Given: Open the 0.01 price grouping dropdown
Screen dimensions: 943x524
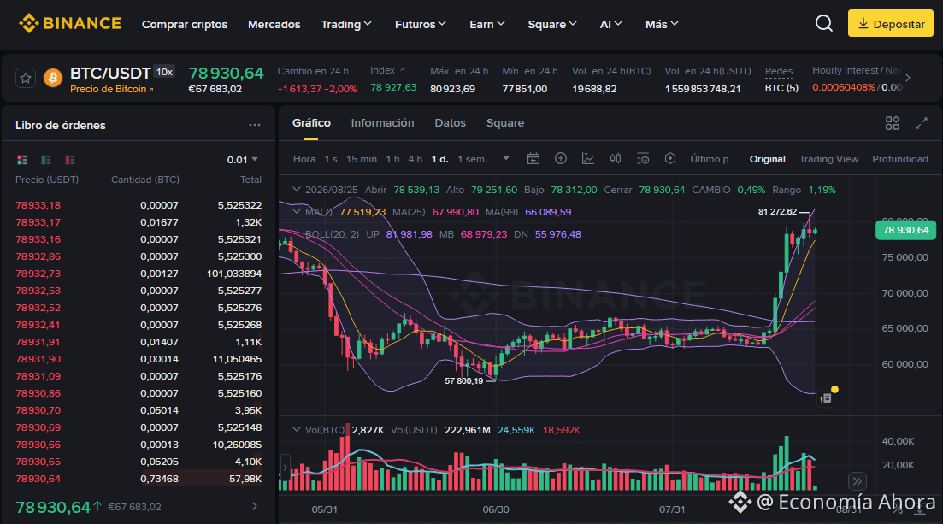Looking at the screenshot, I should pyautogui.click(x=242, y=160).
